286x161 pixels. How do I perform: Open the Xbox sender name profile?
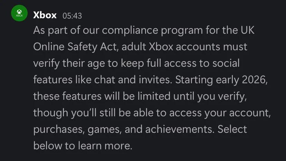(x=45, y=15)
